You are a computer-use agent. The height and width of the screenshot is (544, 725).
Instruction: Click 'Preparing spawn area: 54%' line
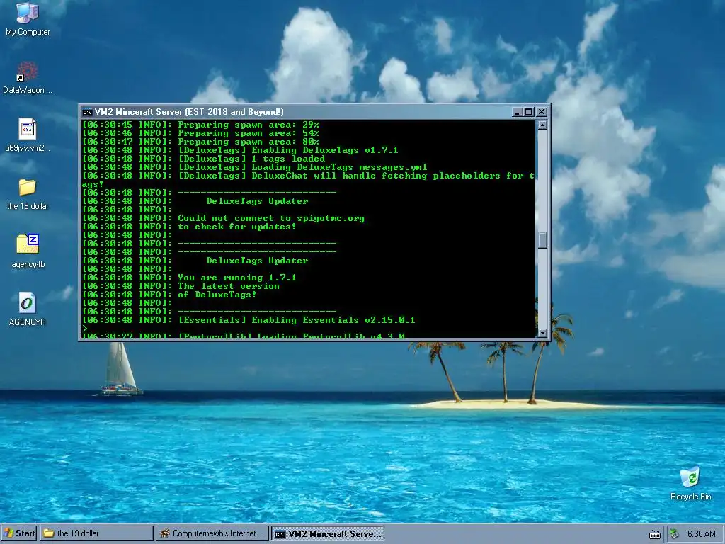[x=200, y=133]
